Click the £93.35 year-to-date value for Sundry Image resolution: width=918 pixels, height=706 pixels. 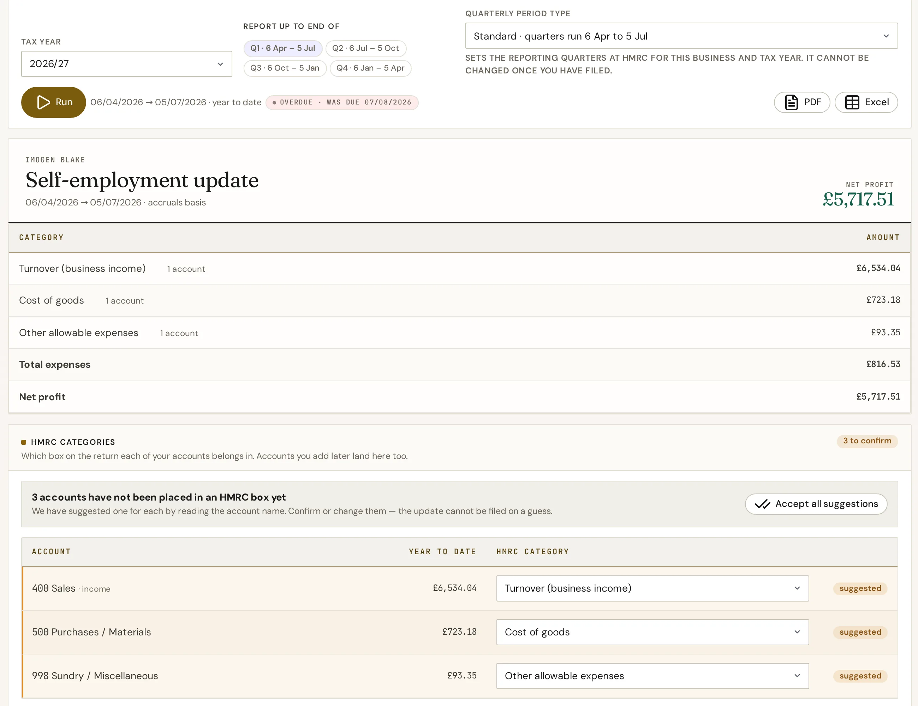[x=461, y=675]
